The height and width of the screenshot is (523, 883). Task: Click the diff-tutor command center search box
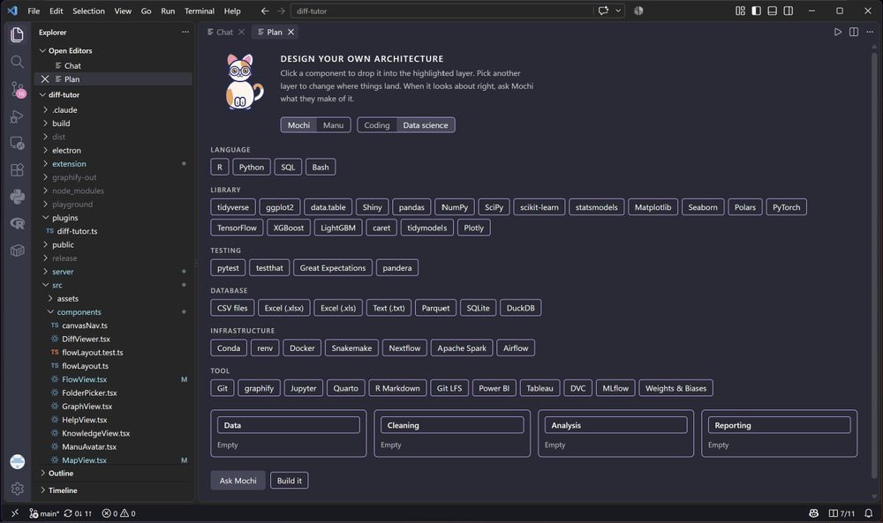click(442, 11)
